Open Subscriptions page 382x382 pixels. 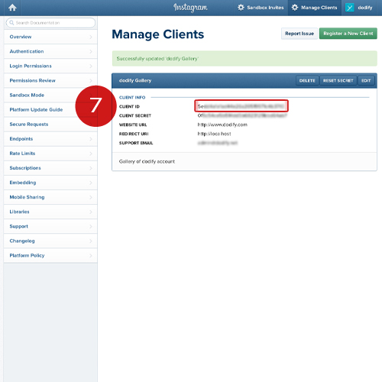pyautogui.click(x=50, y=168)
